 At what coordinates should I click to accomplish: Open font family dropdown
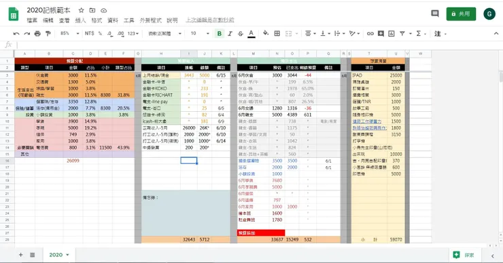click(164, 33)
